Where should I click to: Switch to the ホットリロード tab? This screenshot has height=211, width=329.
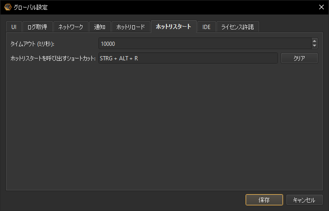point(131,27)
